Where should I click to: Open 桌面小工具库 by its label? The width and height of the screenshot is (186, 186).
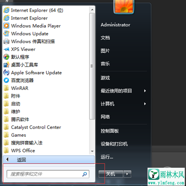click(x=24, y=65)
